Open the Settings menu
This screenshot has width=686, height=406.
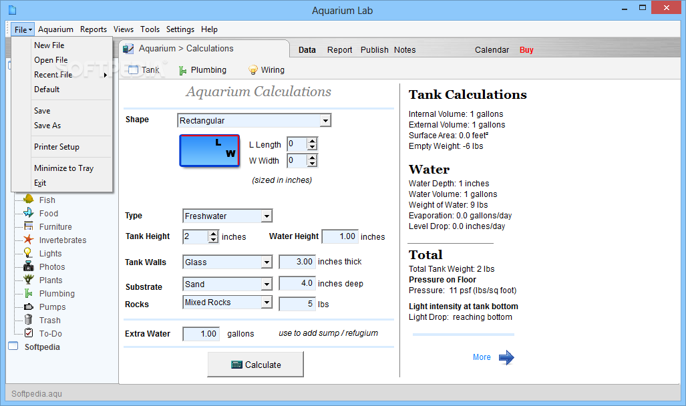[x=180, y=29]
